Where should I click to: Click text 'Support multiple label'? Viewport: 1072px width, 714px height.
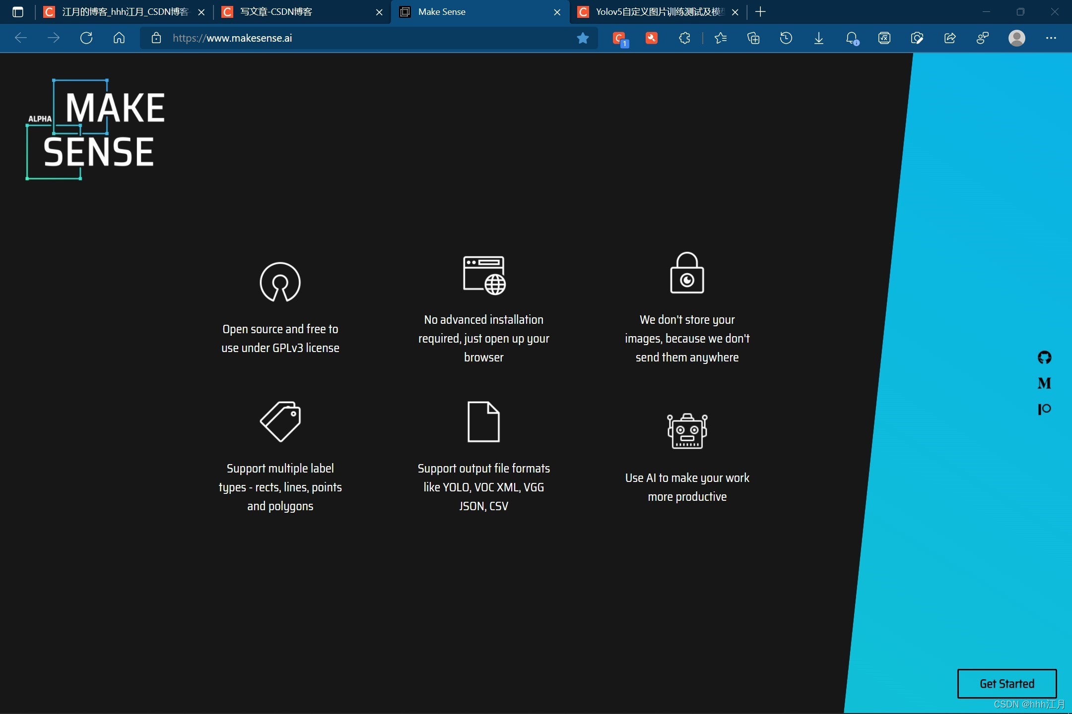pyautogui.click(x=280, y=469)
